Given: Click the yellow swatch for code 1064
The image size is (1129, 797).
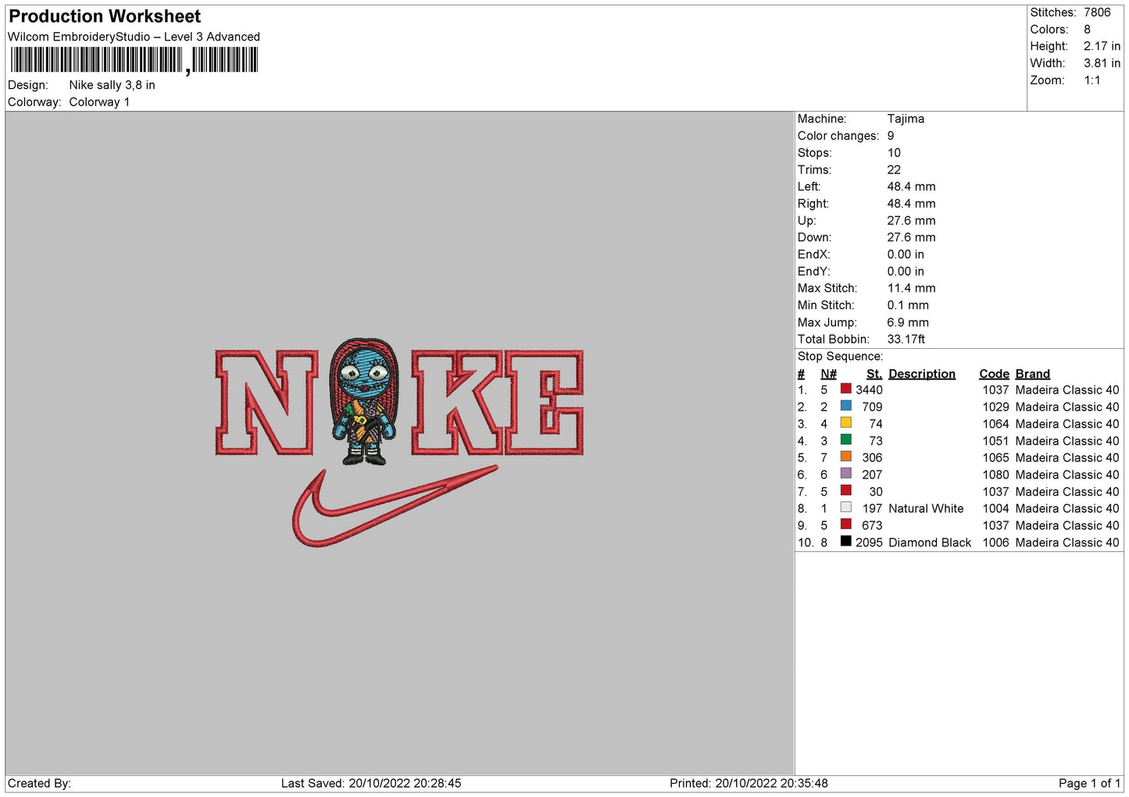Looking at the screenshot, I should [x=845, y=423].
